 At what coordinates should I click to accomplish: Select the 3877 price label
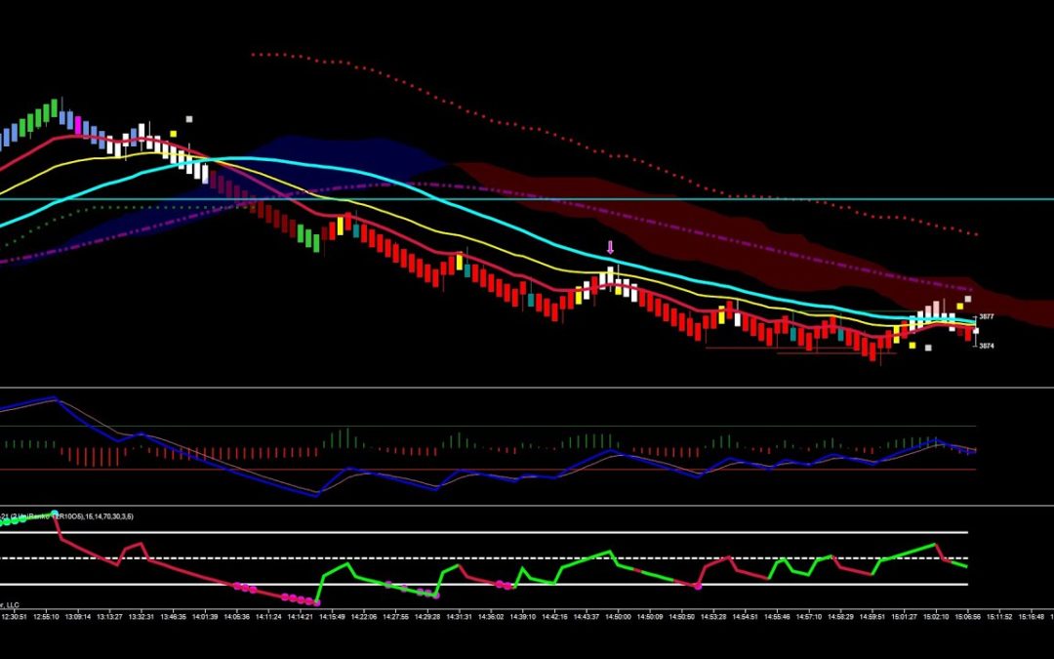point(986,316)
